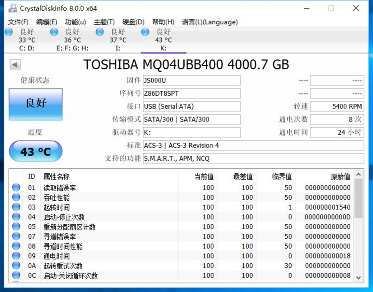Screen dimensions: 373x292
Task: Click the 37 °C status circle above I:
Action: (100, 32)
